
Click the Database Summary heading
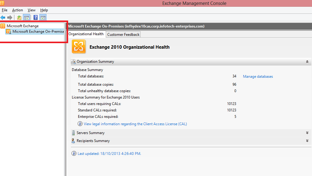(x=87, y=70)
